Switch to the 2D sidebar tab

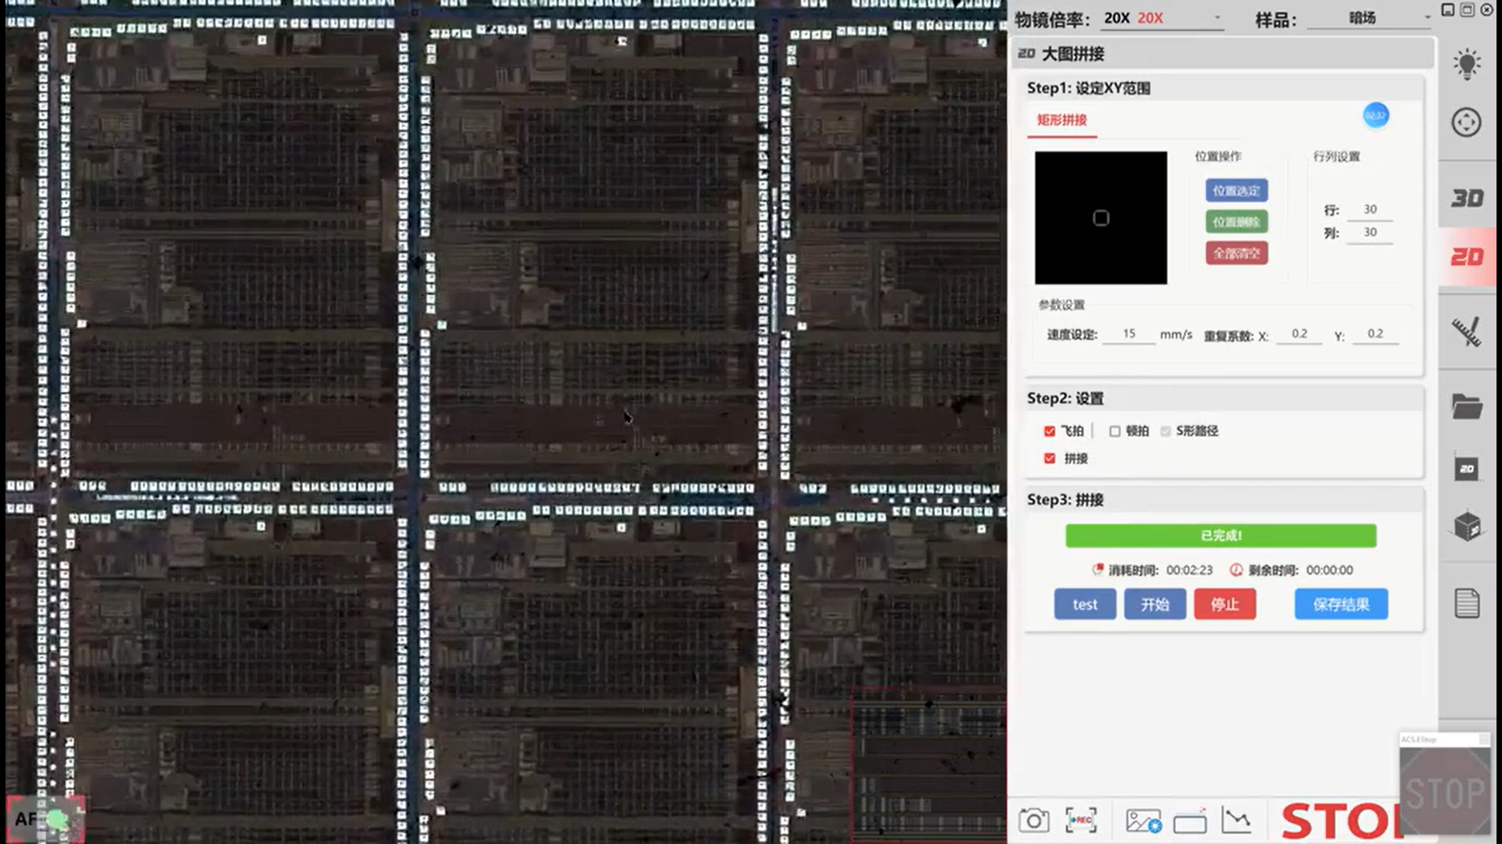(1467, 257)
